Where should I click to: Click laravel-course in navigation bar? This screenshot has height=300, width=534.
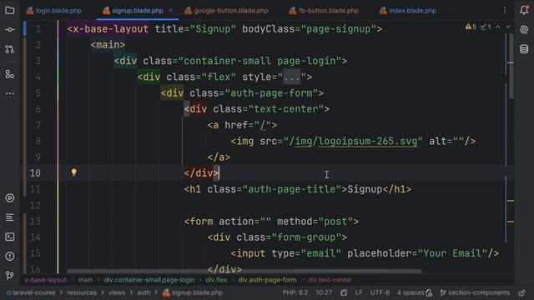(33, 292)
